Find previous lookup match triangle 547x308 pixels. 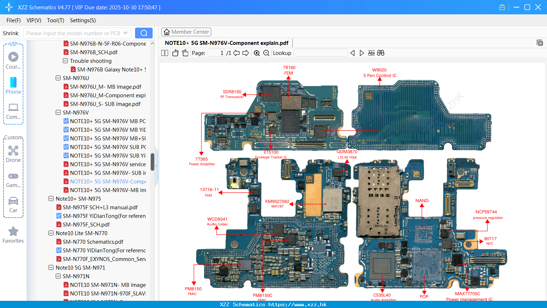(x=352, y=53)
